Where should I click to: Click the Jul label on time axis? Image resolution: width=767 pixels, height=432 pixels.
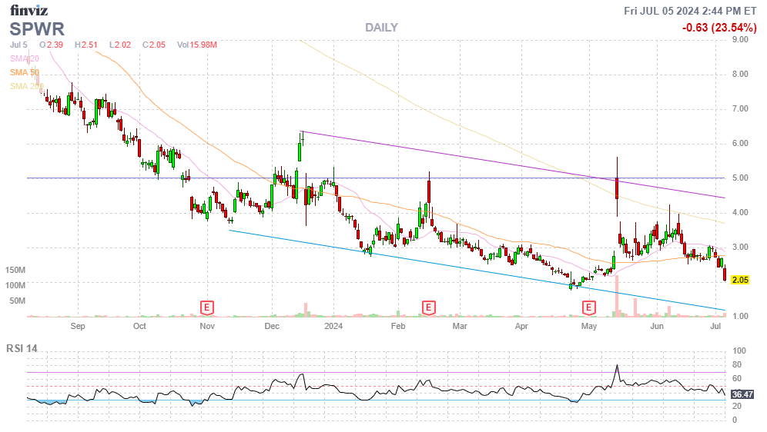715,326
